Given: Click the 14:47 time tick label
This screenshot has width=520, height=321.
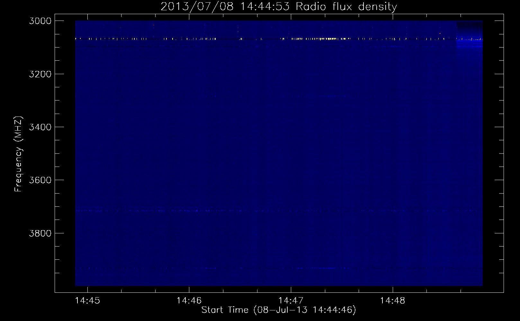Looking at the screenshot, I should tap(291, 301).
